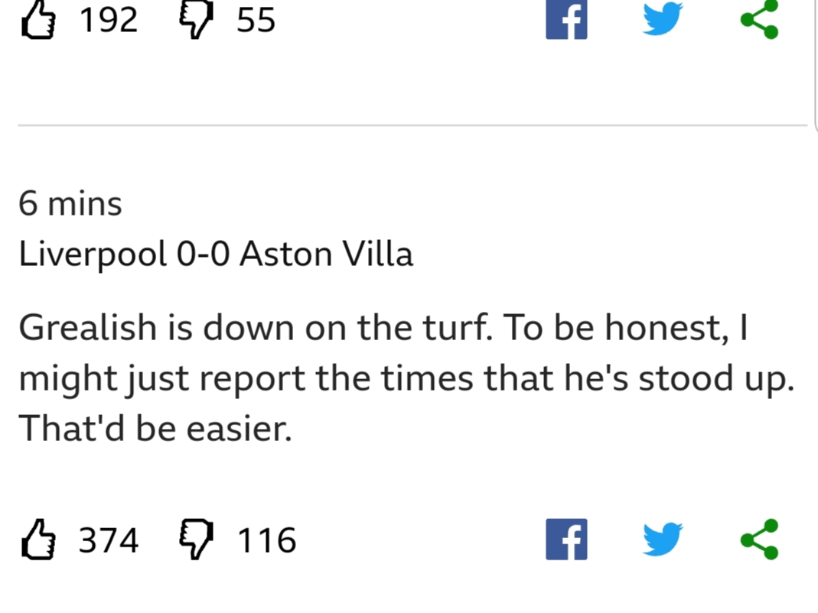This screenshot has width=818, height=613.
Task: Share Grealish post on Twitter
Action: pos(663,540)
